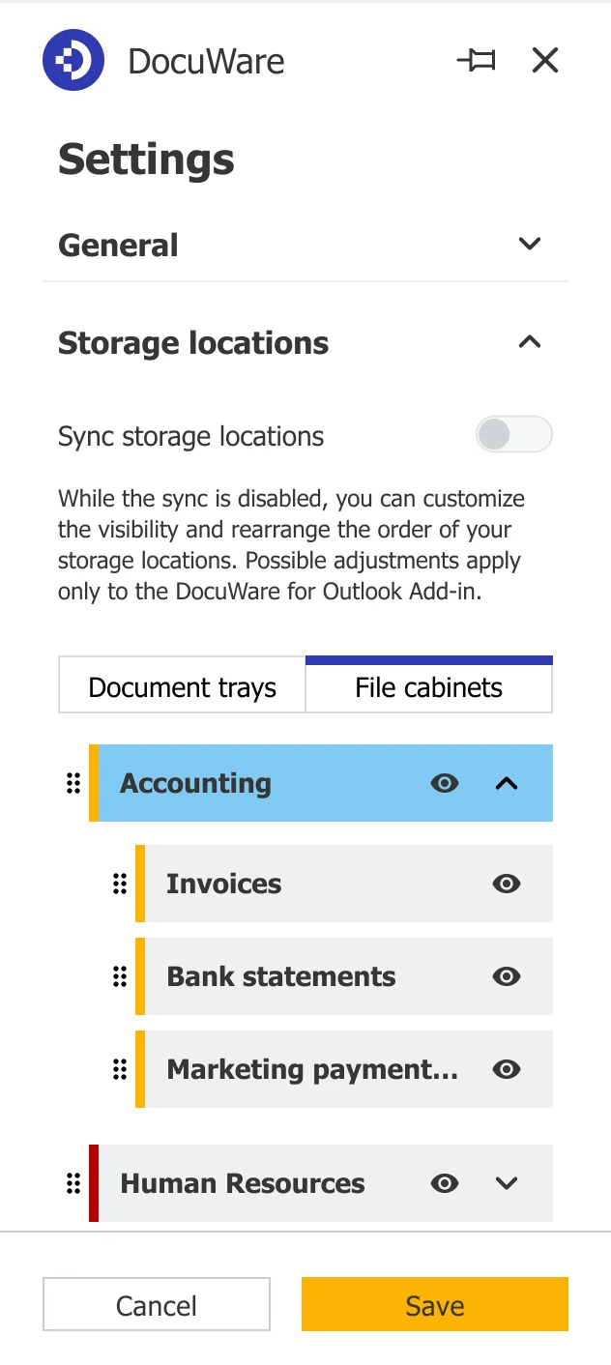Expand the Human Resources cabinet

coord(507,1182)
